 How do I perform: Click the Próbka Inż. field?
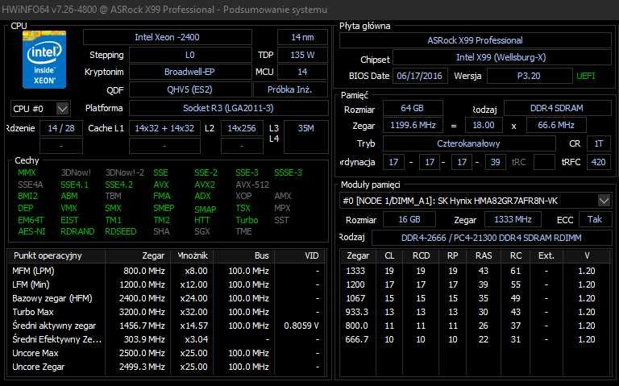pos(290,89)
